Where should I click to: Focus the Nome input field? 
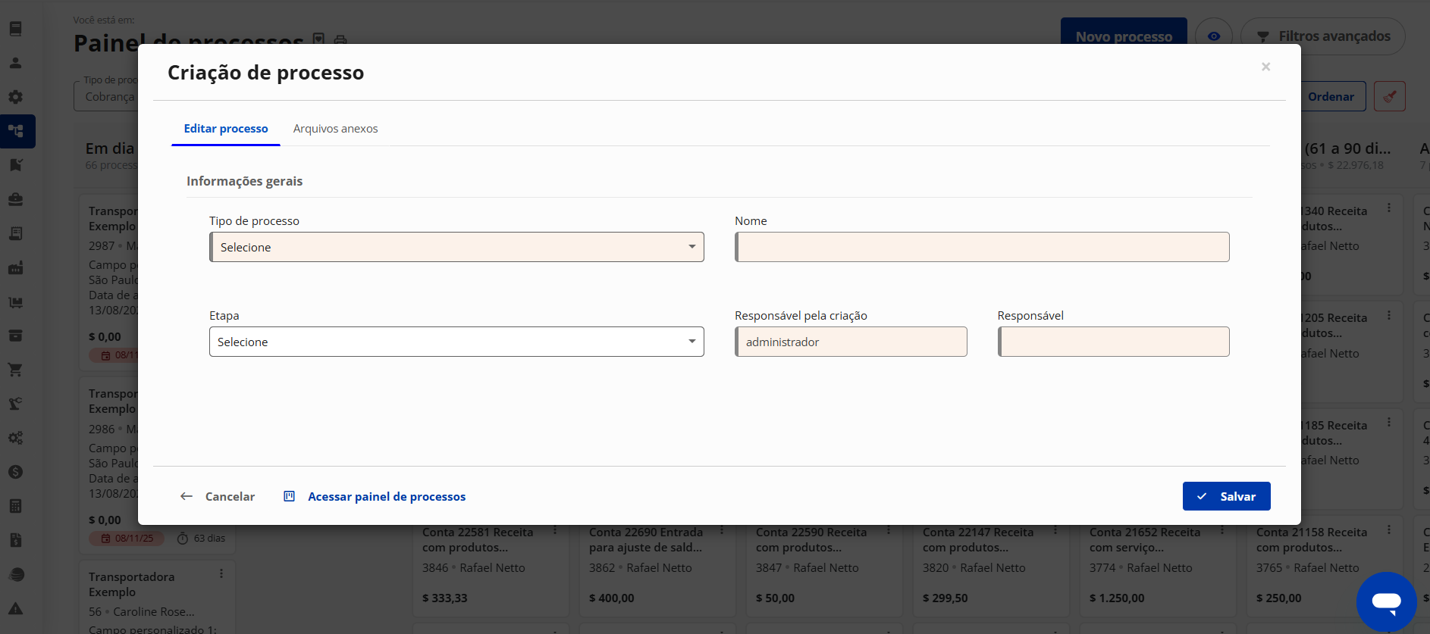pos(982,247)
